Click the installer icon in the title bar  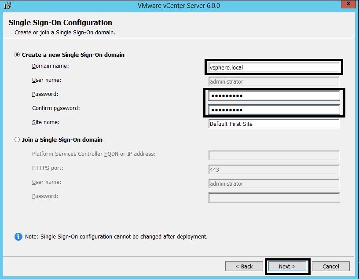pyautogui.click(x=7, y=5)
